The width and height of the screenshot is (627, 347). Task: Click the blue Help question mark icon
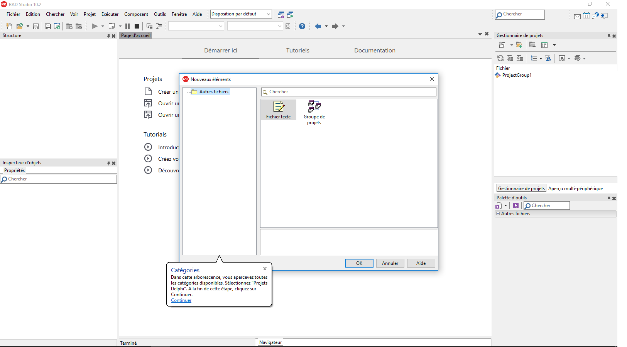(x=302, y=26)
